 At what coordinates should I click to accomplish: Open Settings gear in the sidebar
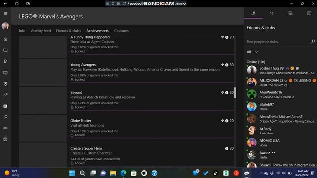[x=5, y=139]
